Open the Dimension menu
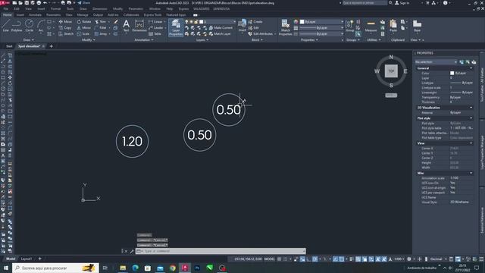Image resolution: width=485 pixels, height=273 pixels. (99, 9)
